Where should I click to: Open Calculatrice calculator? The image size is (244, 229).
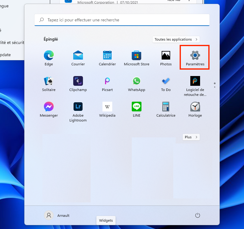166,110
